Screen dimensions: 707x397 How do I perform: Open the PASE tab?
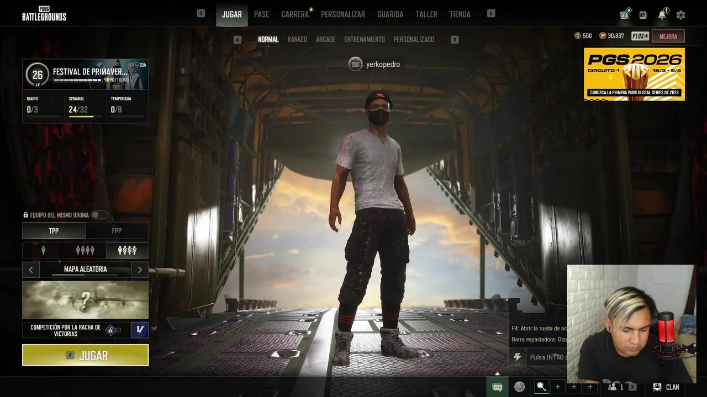click(x=262, y=14)
